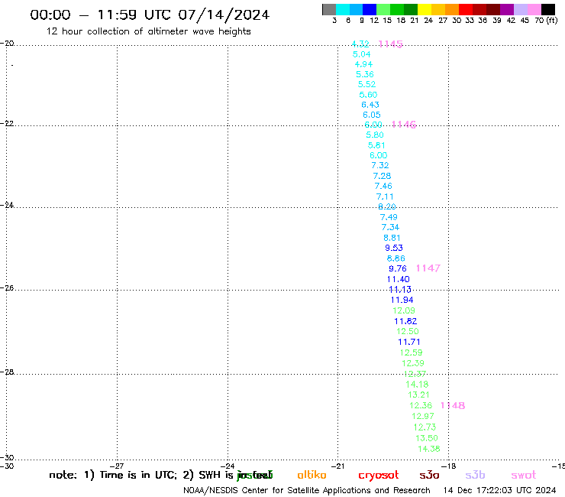Click the wave height value 5.52

tap(366, 84)
